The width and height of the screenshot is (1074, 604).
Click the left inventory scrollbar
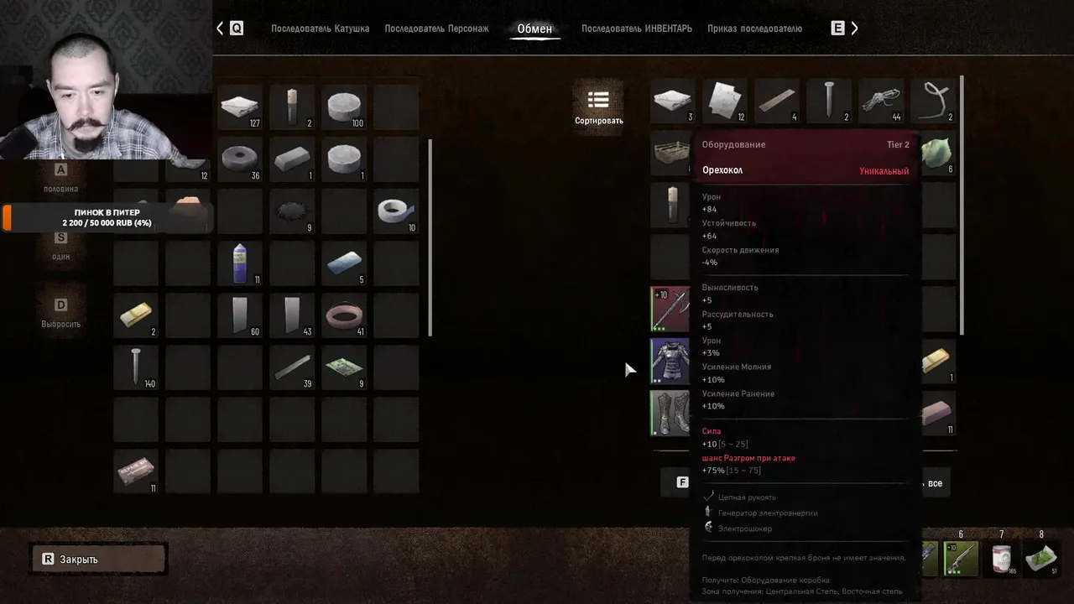(x=430, y=237)
